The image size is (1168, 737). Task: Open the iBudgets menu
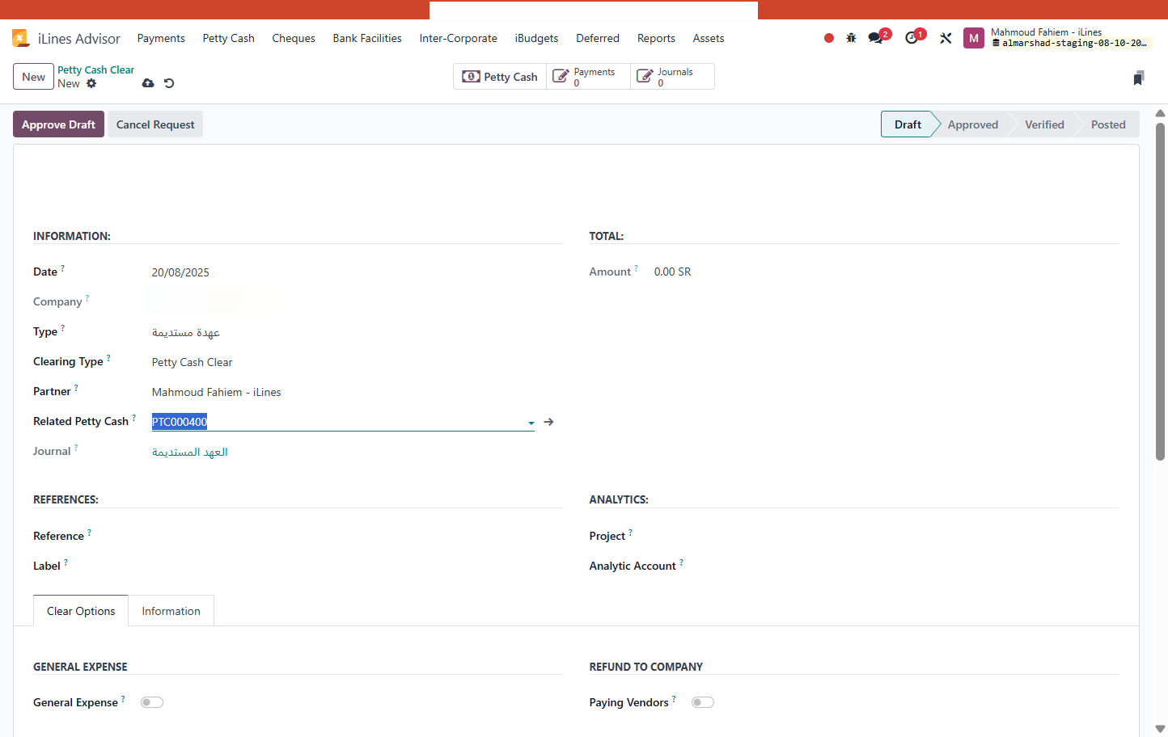[x=537, y=38]
